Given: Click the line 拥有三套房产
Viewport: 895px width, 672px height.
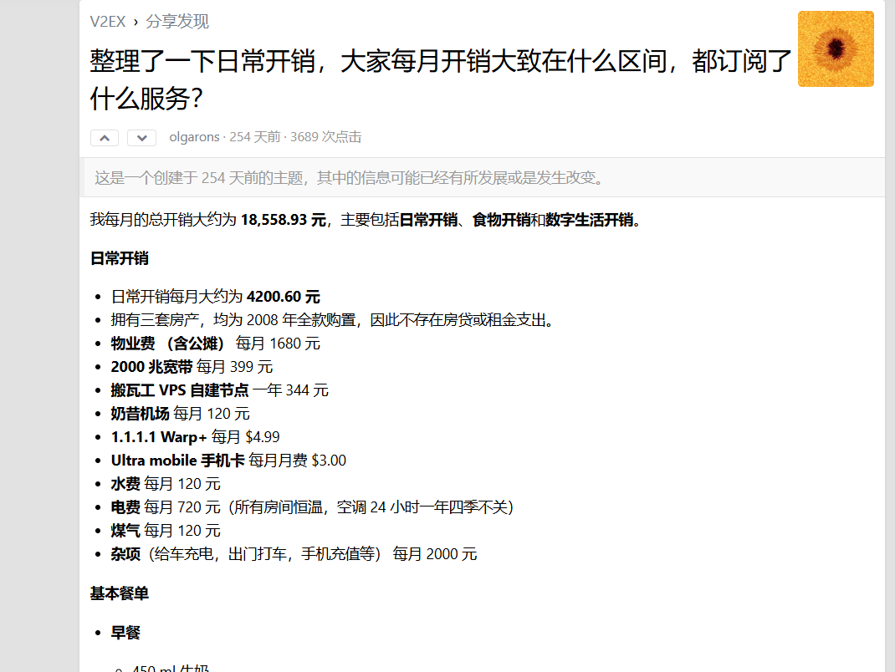Looking at the screenshot, I should tap(333, 320).
